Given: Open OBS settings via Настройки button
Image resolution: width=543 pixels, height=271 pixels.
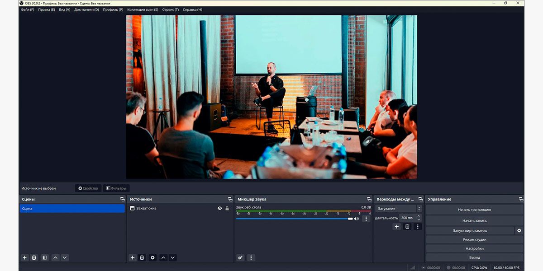Looking at the screenshot, I should (474, 248).
